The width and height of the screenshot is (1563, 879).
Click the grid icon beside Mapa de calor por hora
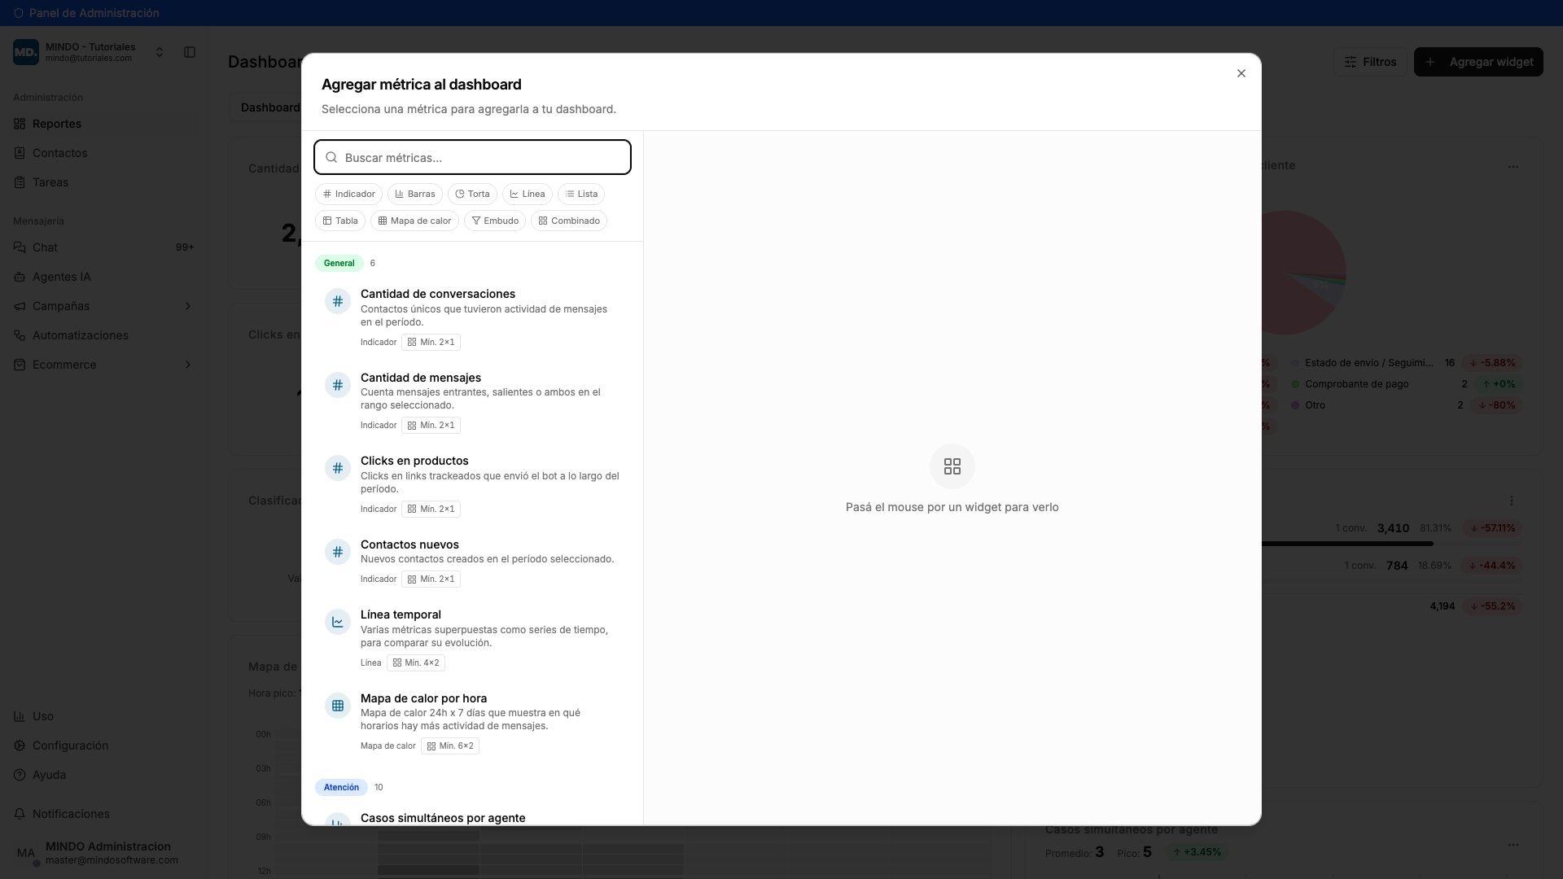(338, 706)
